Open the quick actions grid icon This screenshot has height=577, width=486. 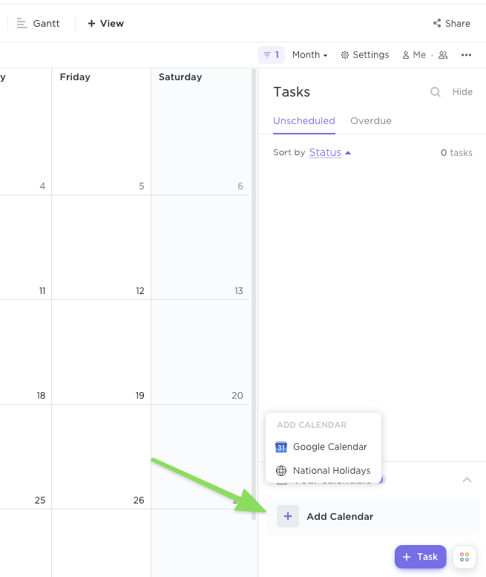464,557
